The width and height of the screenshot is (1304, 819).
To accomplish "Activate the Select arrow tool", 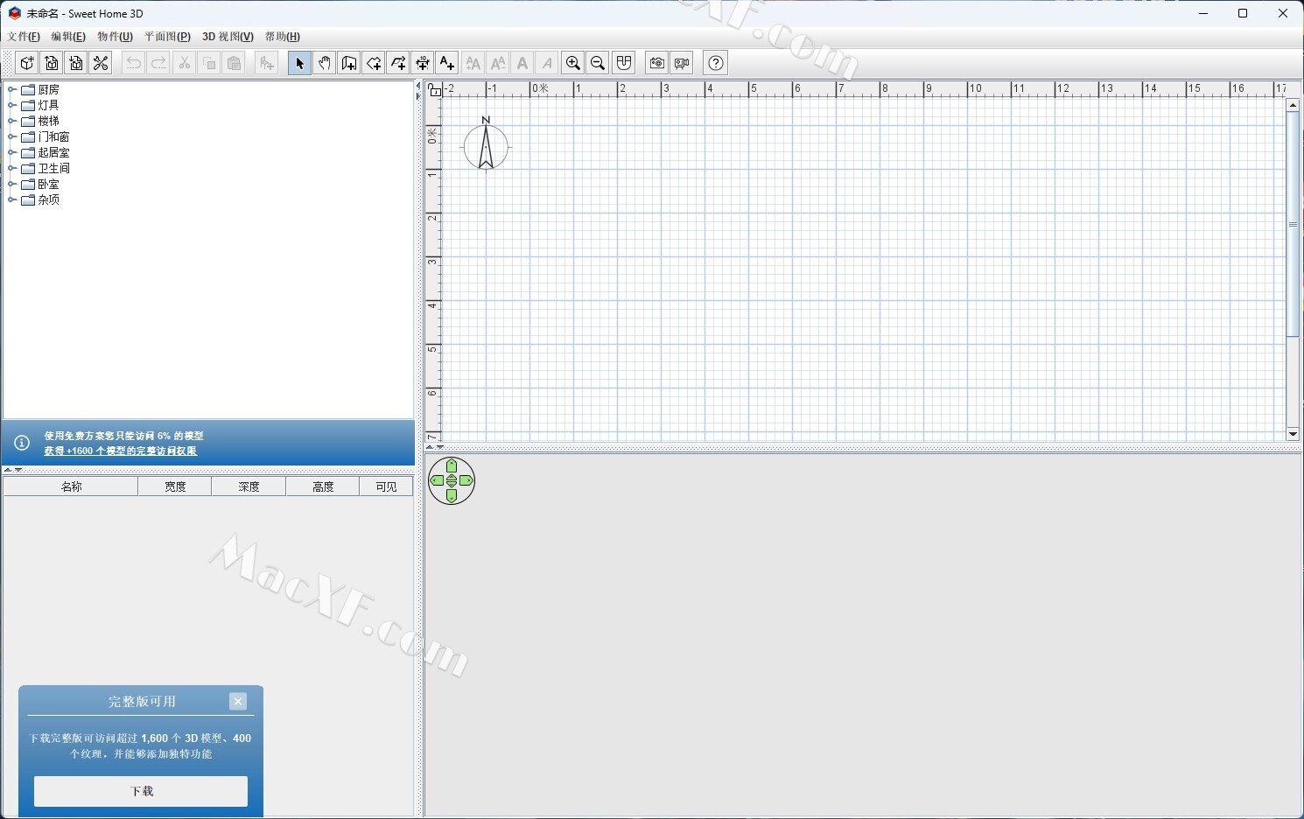I will click(299, 63).
